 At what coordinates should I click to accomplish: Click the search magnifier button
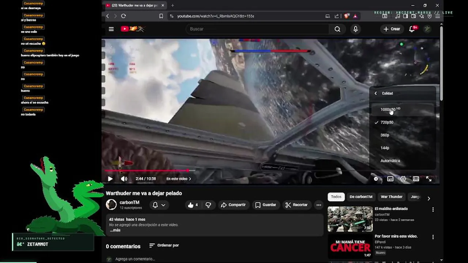point(337,29)
